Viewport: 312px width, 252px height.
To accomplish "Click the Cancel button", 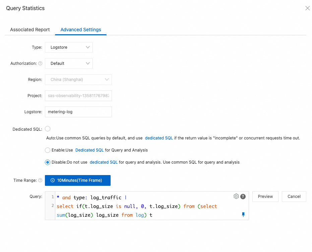I will point(294,197).
